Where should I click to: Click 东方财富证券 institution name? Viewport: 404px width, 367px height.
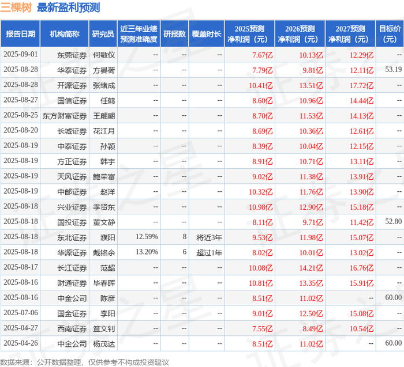pyautogui.click(x=65, y=116)
